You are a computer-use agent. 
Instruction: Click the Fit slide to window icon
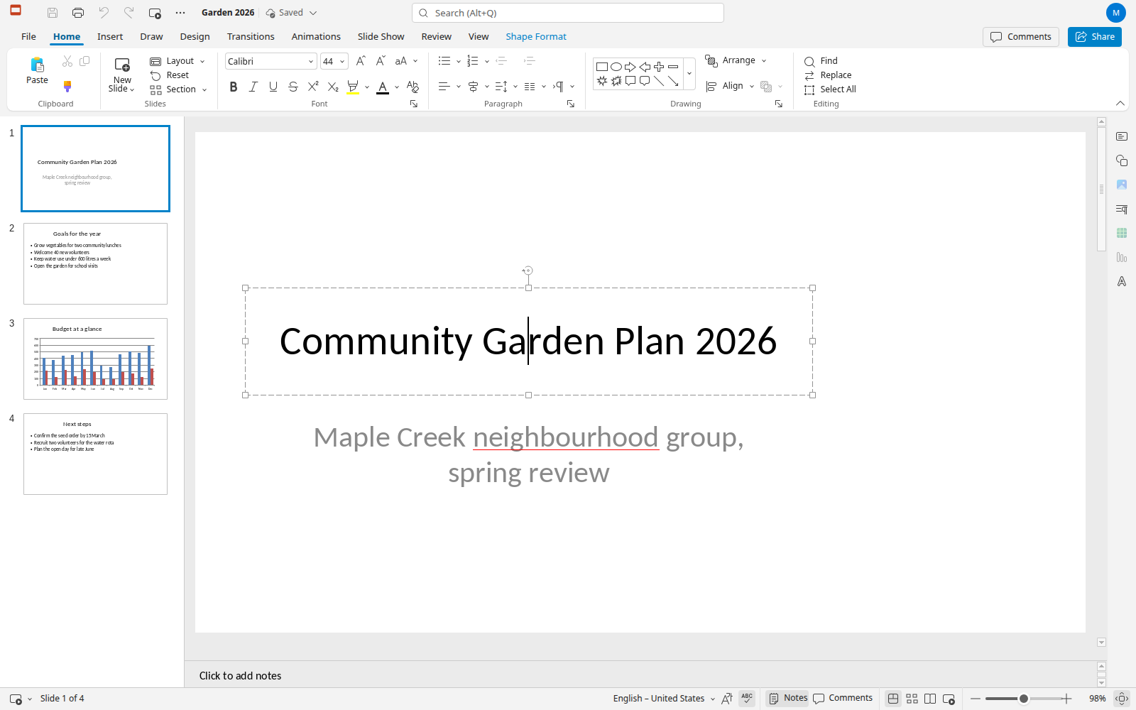[x=1122, y=699]
